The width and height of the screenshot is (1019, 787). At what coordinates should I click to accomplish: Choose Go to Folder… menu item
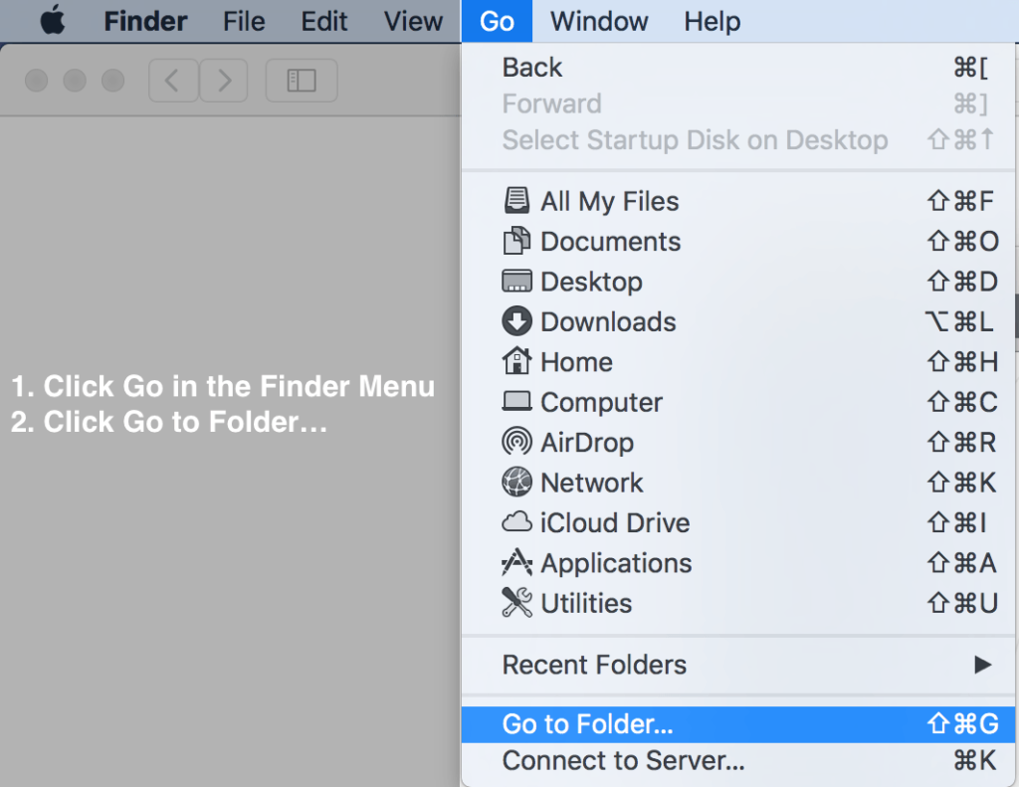point(587,724)
